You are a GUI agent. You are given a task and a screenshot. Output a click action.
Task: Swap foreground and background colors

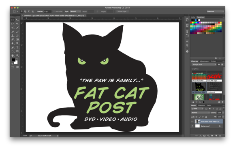[17, 59]
